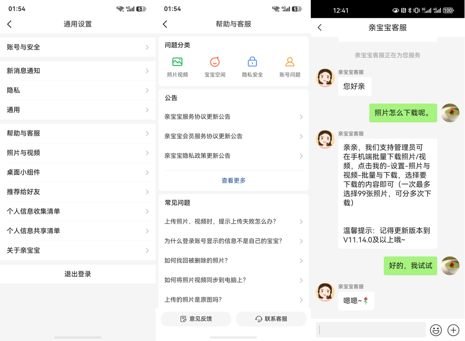Expand the 个人信息收集清单 row chevron
Viewport: 465px width, 341px height.
click(147, 211)
